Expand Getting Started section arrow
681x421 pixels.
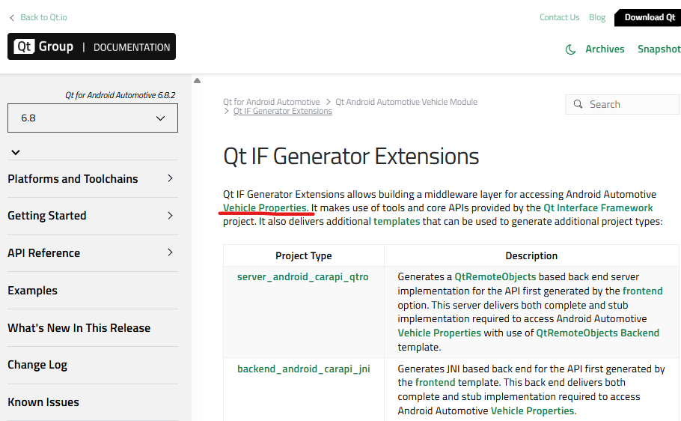click(x=171, y=216)
